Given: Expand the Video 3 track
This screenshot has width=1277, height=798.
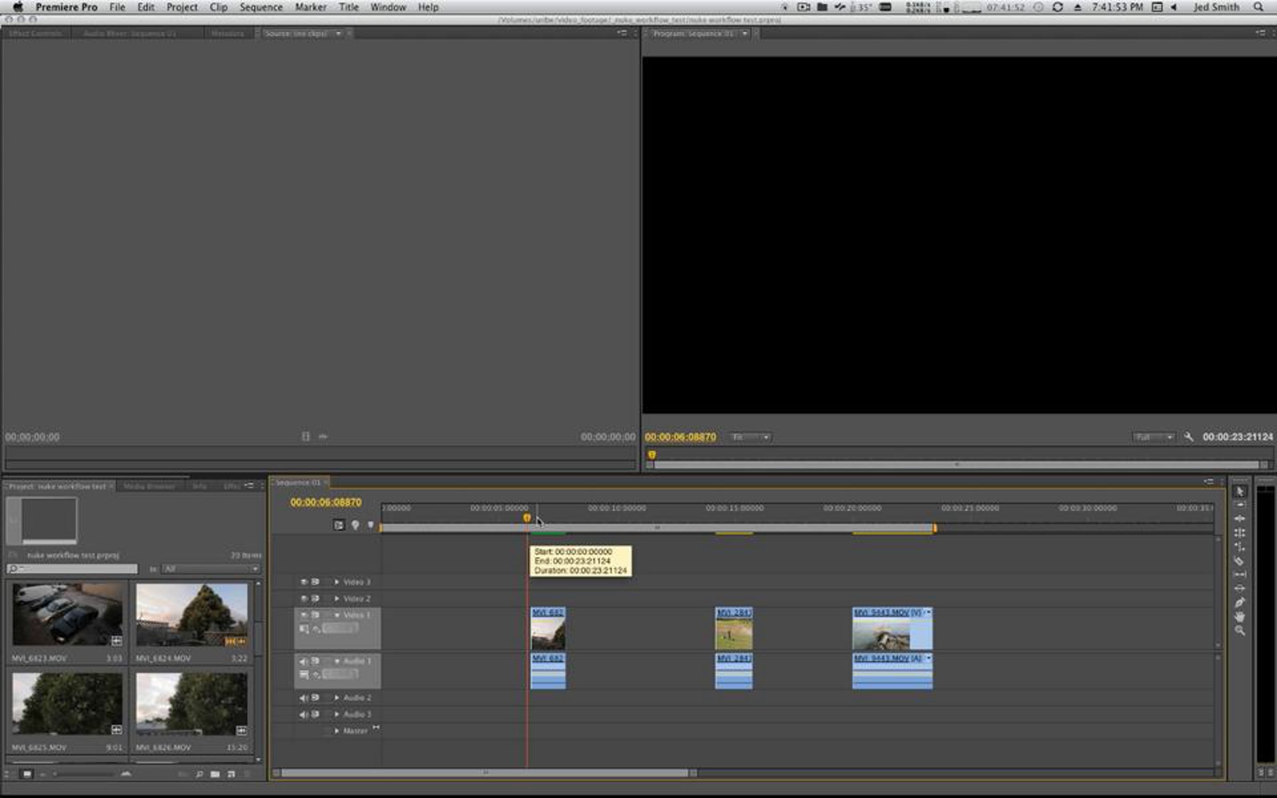Looking at the screenshot, I should [x=336, y=582].
